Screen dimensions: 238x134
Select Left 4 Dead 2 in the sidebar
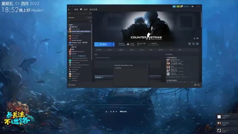[75, 36]
